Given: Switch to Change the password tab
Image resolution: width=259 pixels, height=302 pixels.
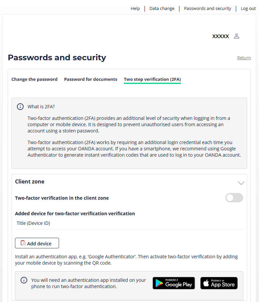Looking at the screenshot, I should pos(34,79).
